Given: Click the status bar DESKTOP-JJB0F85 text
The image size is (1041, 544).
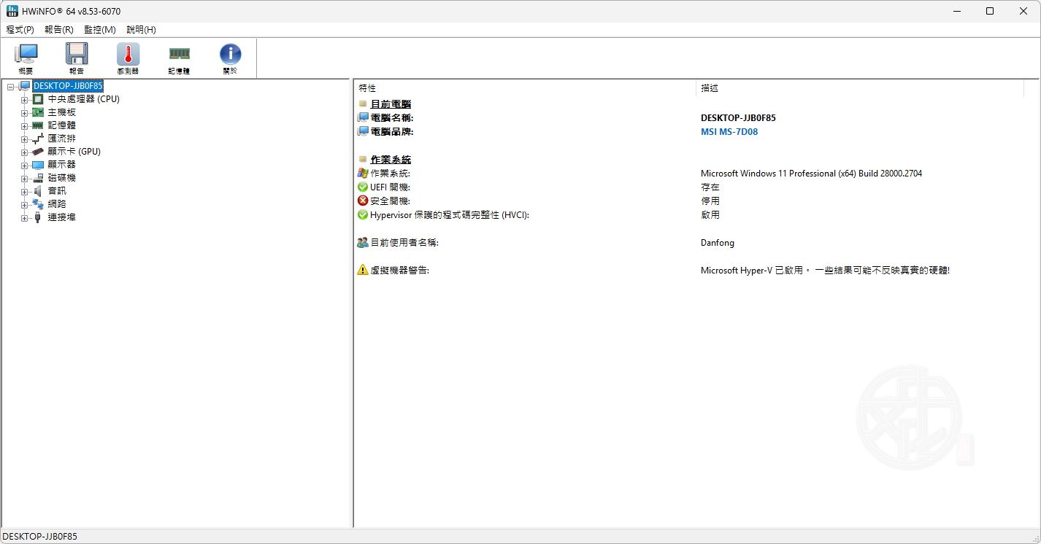Looking at the screenshot, I should (39, 537).
